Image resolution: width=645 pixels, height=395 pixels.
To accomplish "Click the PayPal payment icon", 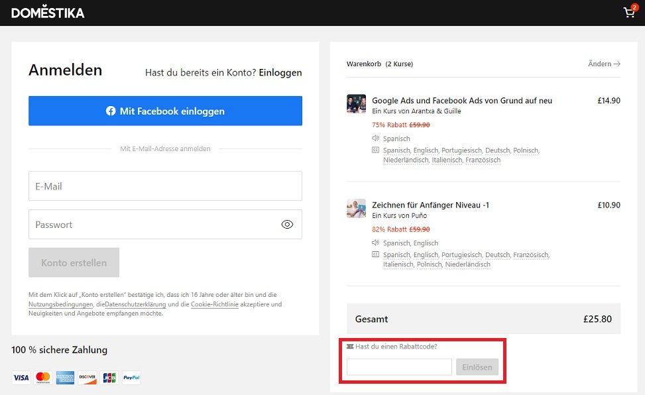I will 131,378.
